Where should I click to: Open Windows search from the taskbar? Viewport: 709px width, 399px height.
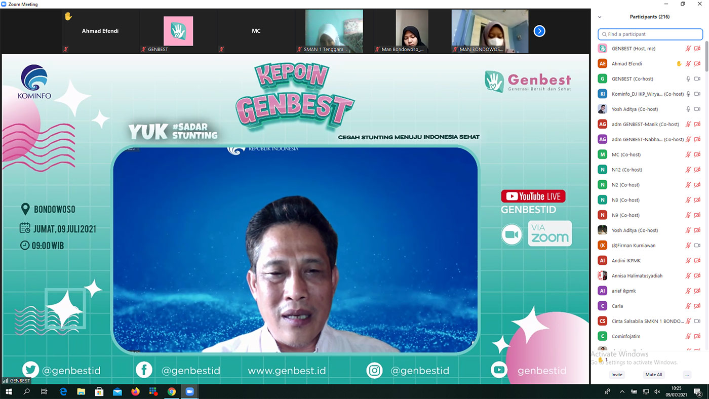tap(27, 392)
